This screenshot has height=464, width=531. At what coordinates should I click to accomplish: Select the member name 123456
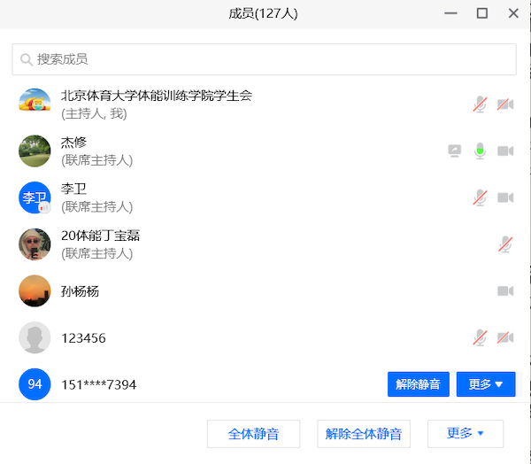pos(83,338)
